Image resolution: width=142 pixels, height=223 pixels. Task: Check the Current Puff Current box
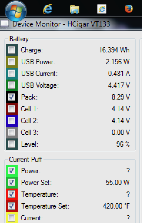pos(11,218)
